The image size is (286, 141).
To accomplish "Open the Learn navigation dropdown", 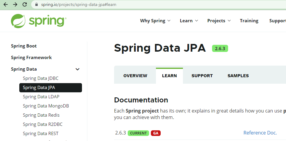I will pos(189,21).
